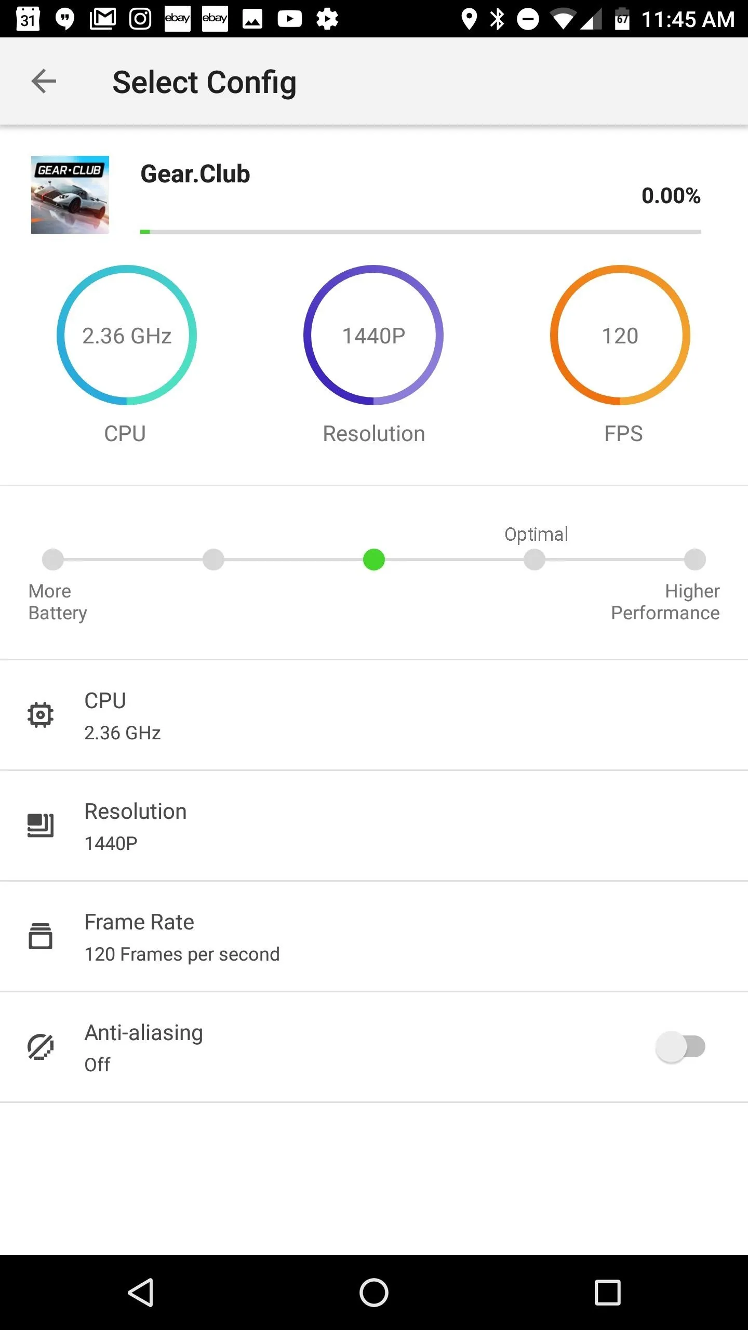Image resolution: width=748 pixels, height=1330 pixels.
Task: Tap the Android back triangle button
Action: 141,1293
